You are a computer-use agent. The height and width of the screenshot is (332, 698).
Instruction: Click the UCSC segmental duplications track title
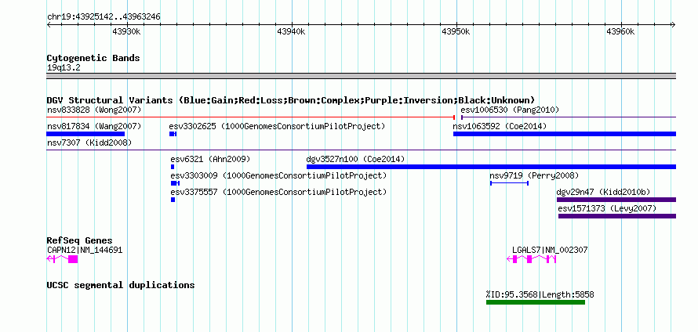point(121,285)
